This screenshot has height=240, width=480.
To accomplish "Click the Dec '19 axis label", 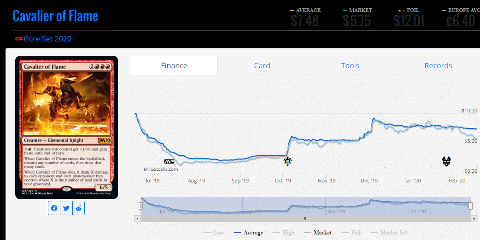I will [x=369, y=181].
